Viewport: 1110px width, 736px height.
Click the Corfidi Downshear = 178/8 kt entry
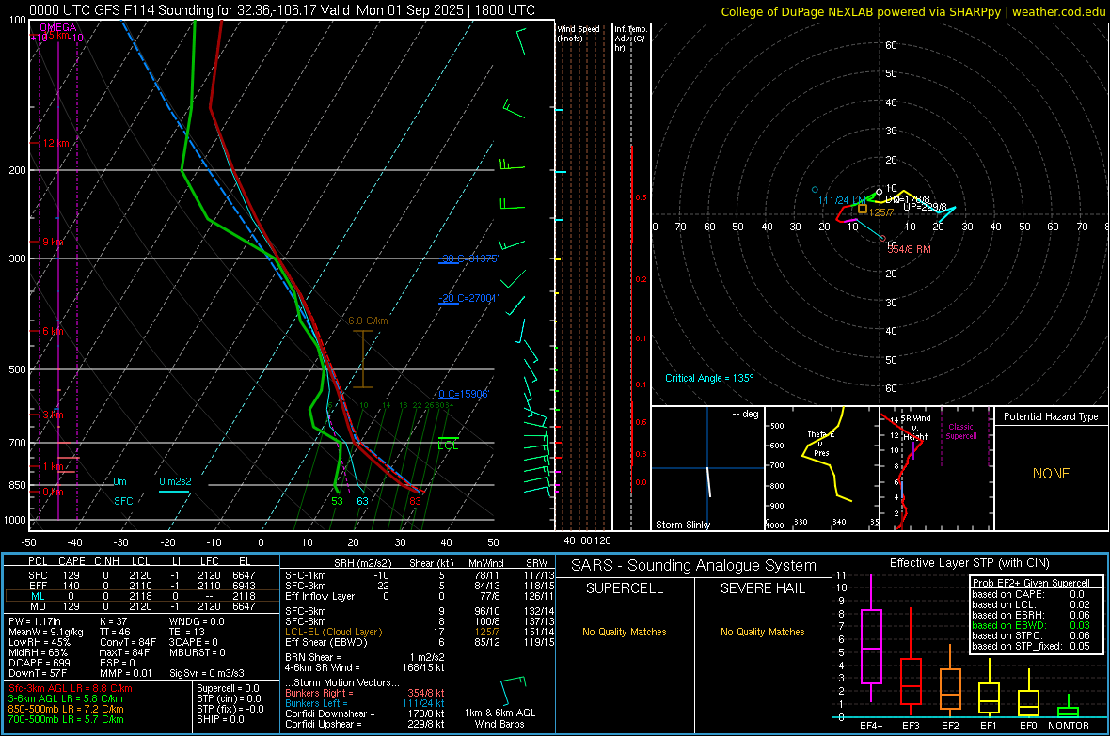pos(365,713)
